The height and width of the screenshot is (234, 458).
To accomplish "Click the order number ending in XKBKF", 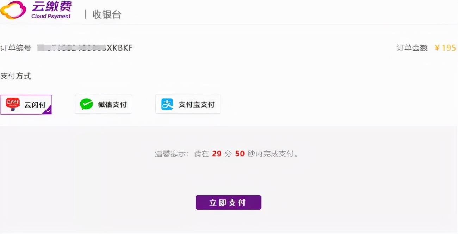I will tap(86, 48).
